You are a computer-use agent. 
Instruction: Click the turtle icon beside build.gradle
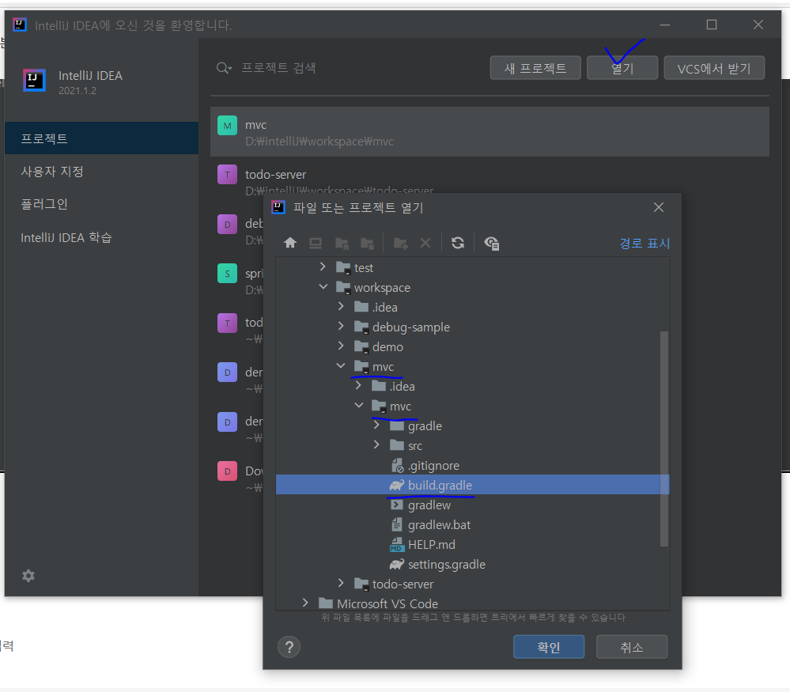pyautogui.click(x=396, y=486)
